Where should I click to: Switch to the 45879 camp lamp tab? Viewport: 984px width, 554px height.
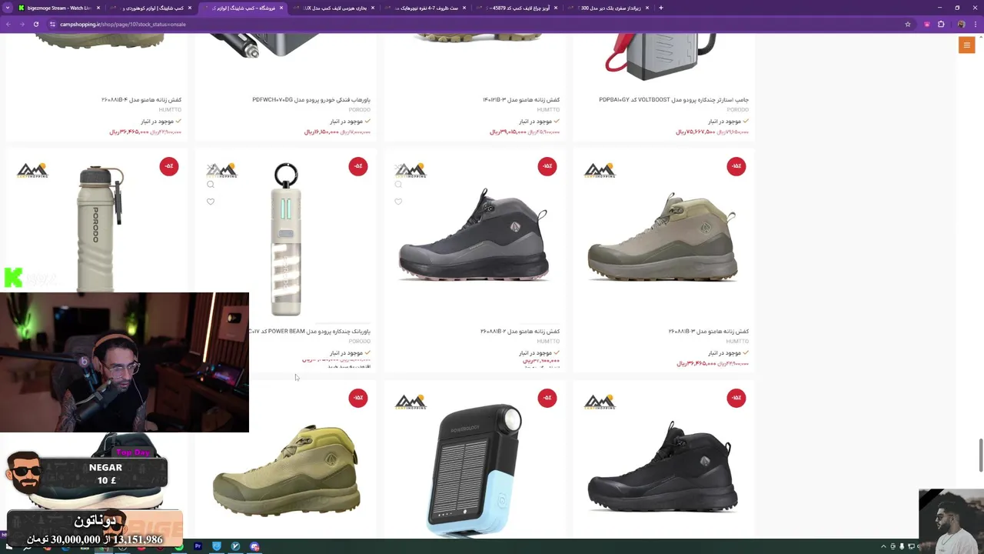517,8
